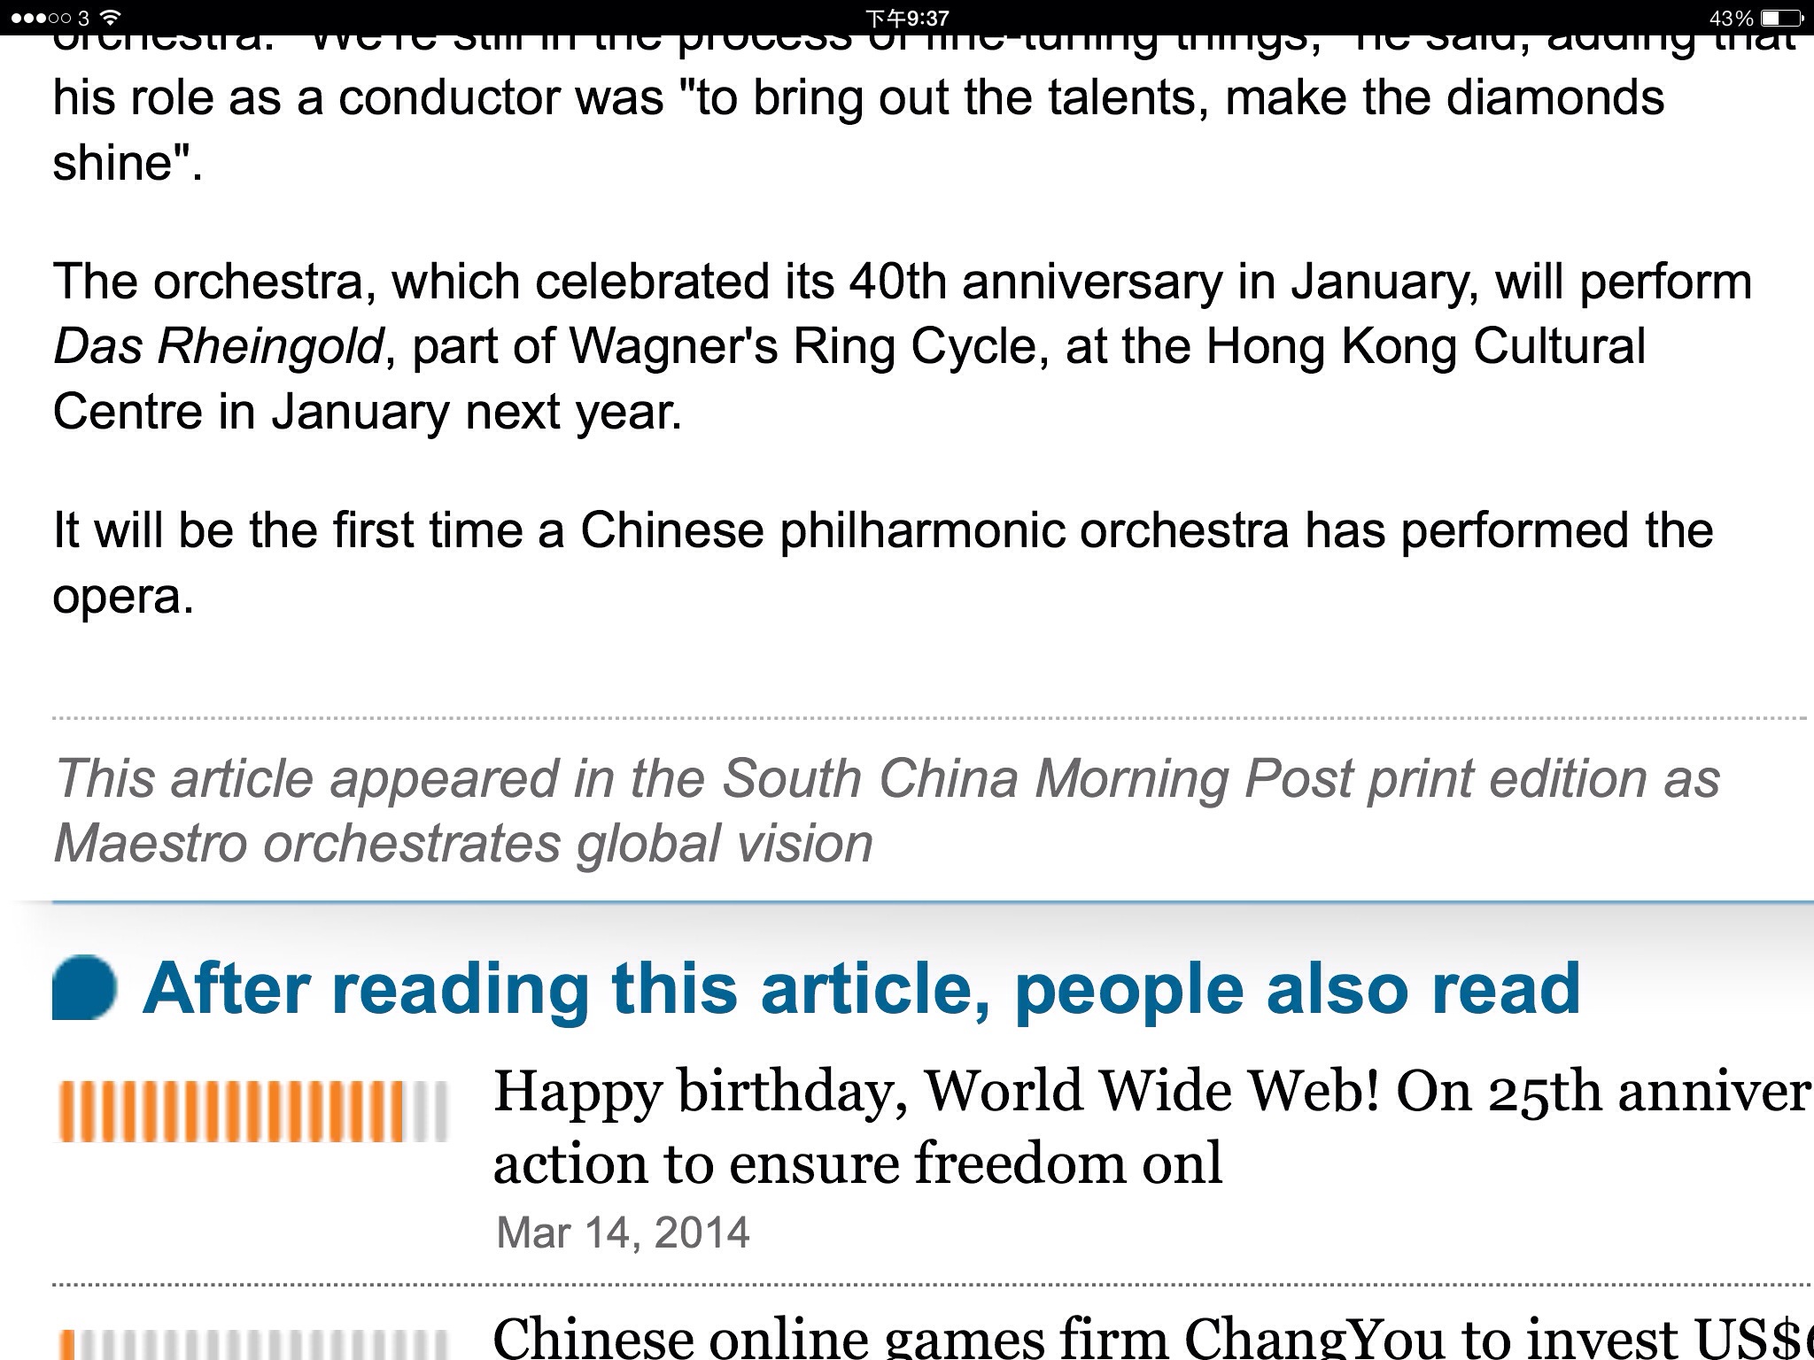Tap the 43% battery percentage label
Screen dimensions: 1814x1360
coord(1731,18)
